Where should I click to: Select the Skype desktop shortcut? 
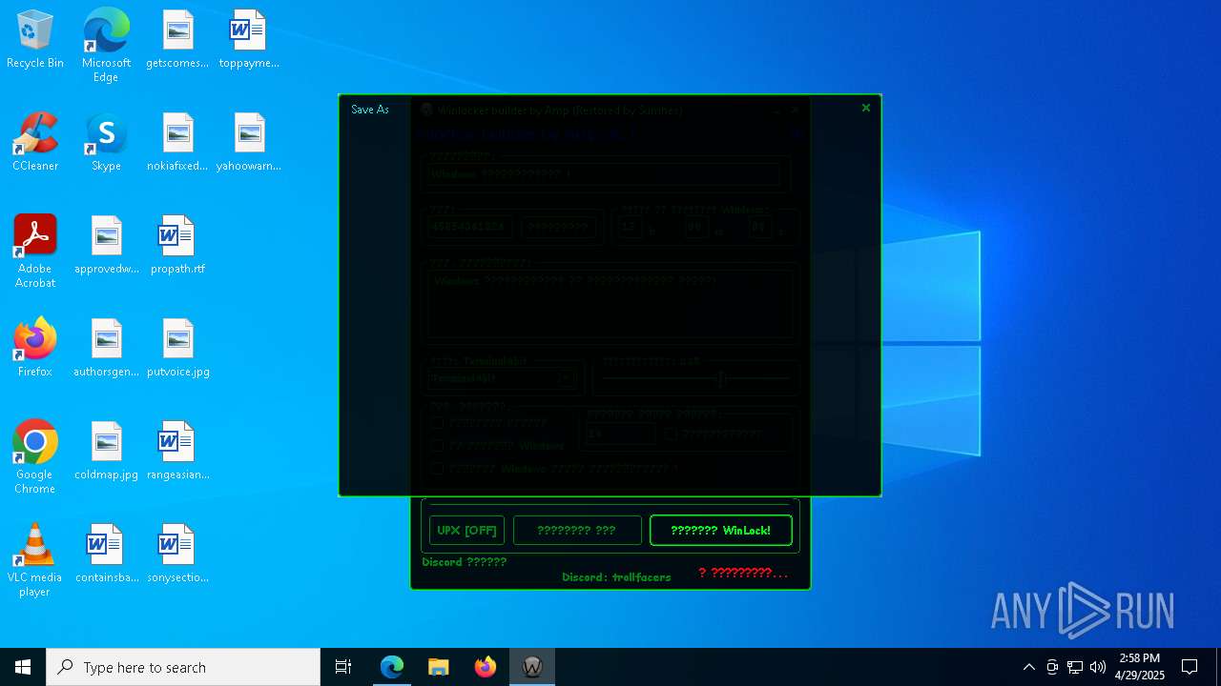pos(106,143)
